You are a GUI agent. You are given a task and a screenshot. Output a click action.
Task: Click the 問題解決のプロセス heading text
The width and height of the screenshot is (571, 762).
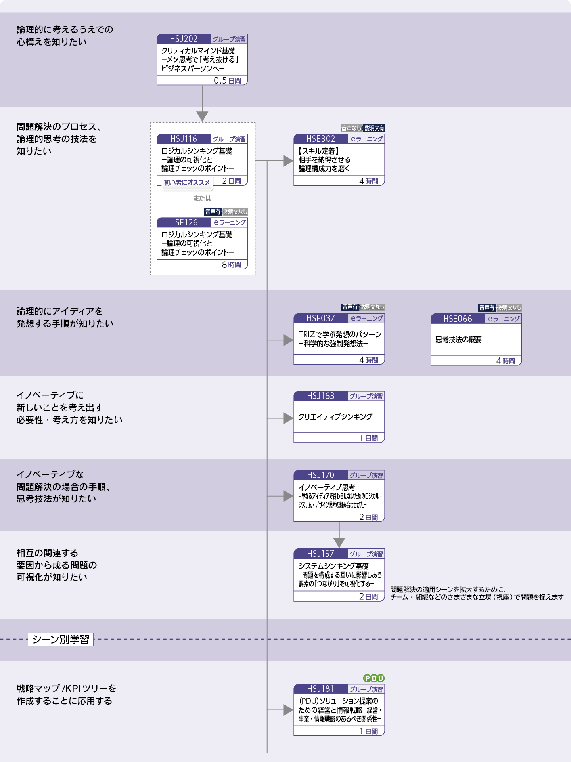point(59,139)
